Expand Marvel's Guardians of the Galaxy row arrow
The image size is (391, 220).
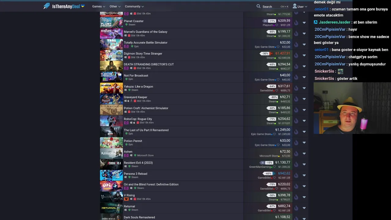tap(304, 34)
